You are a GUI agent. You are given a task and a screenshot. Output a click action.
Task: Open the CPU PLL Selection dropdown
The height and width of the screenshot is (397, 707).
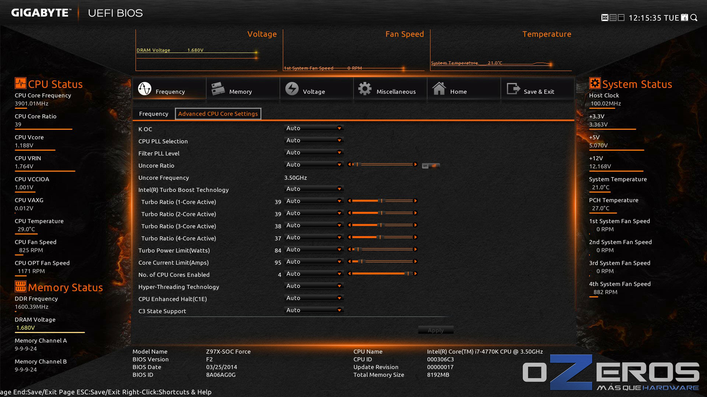coord(314,140)
